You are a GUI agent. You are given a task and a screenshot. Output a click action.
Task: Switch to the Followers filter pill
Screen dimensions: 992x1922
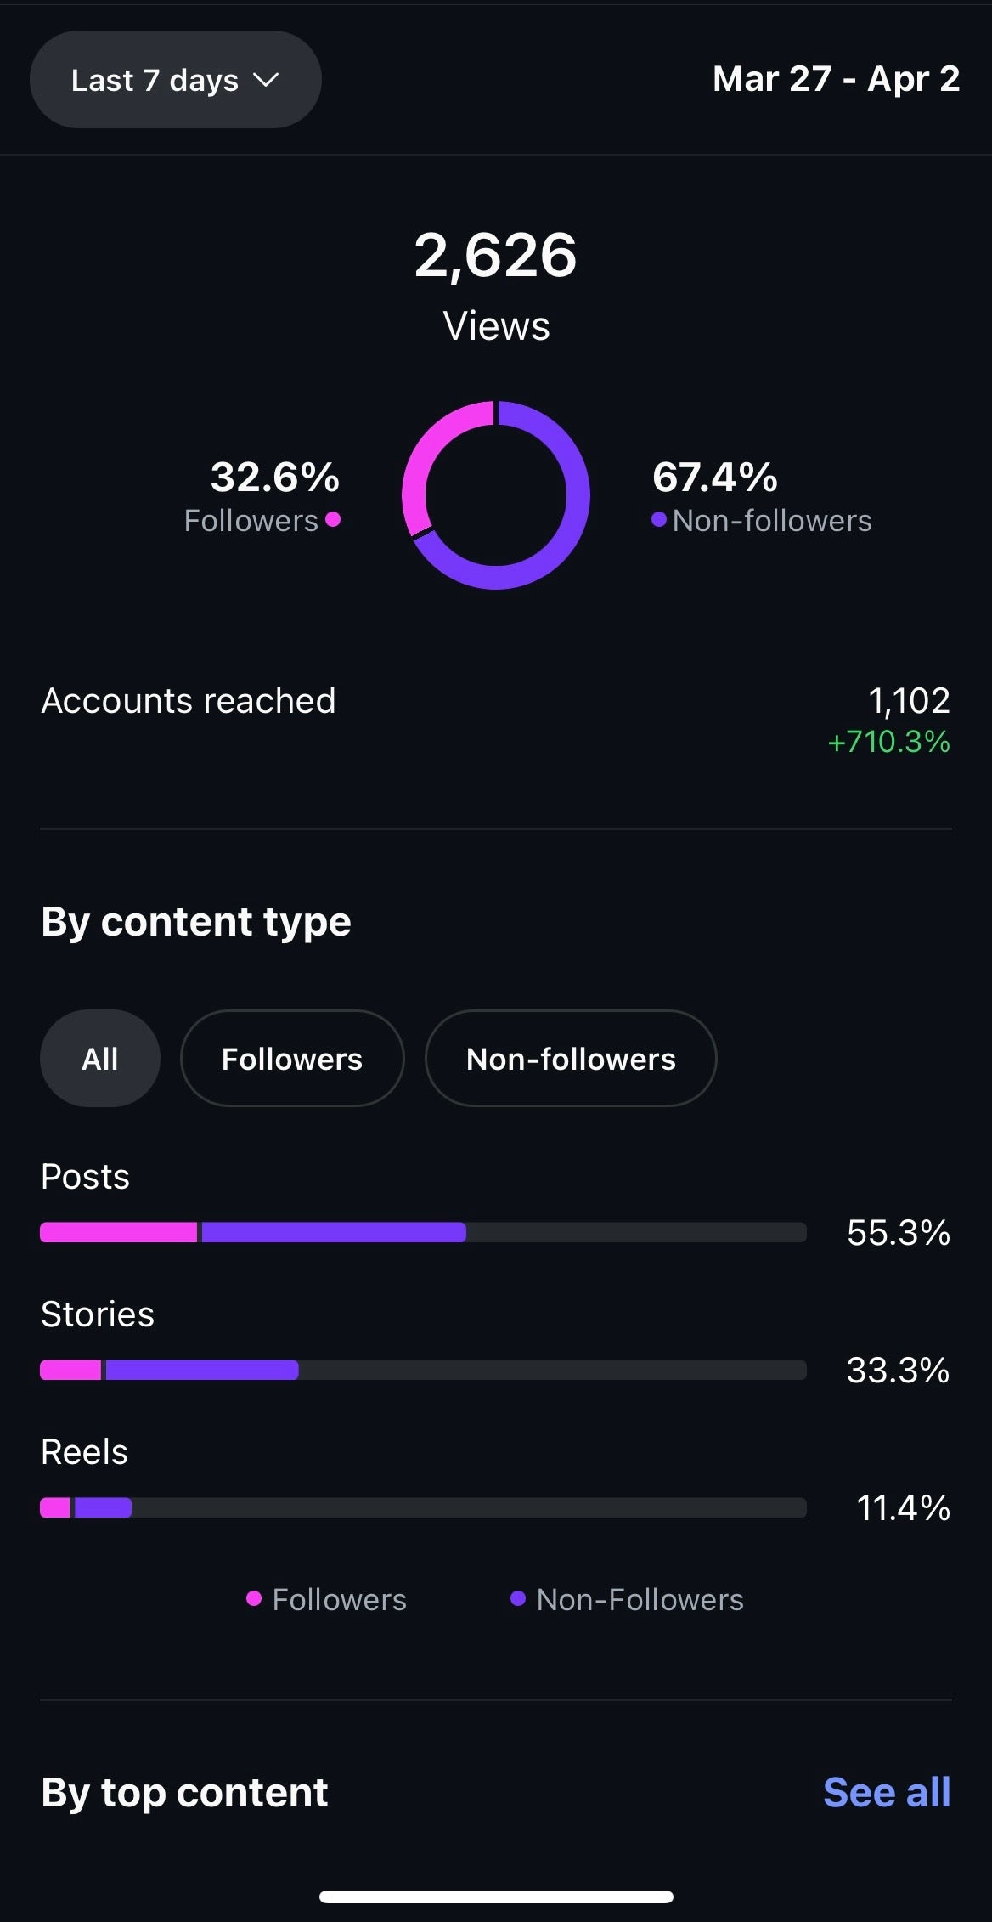[291, 1059]
